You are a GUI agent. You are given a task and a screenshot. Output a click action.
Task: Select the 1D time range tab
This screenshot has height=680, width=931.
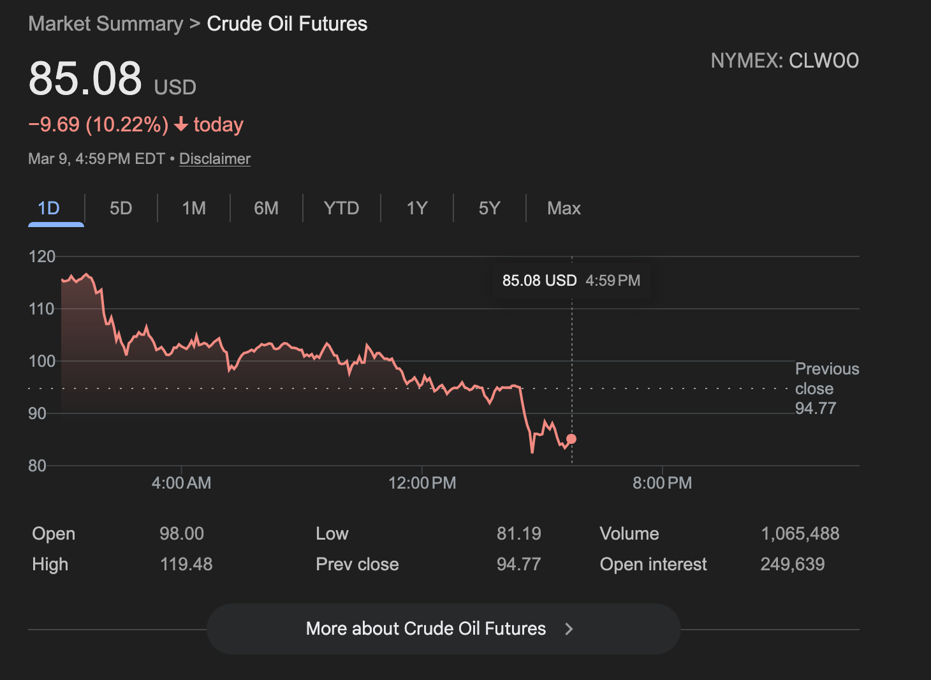pyautogui.click(x=49, y=209)
